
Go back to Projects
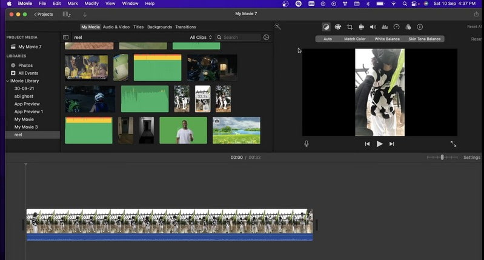click(x=44, y=14)
